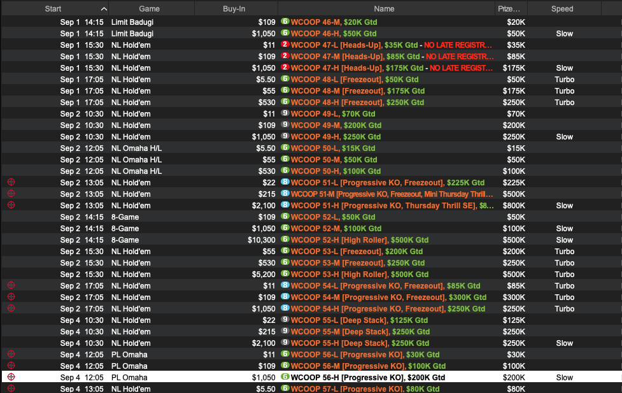The height and width of the screenshot is (393, 622).
Task: Sort the list by Buy-In column header
Action: point(234,9)
